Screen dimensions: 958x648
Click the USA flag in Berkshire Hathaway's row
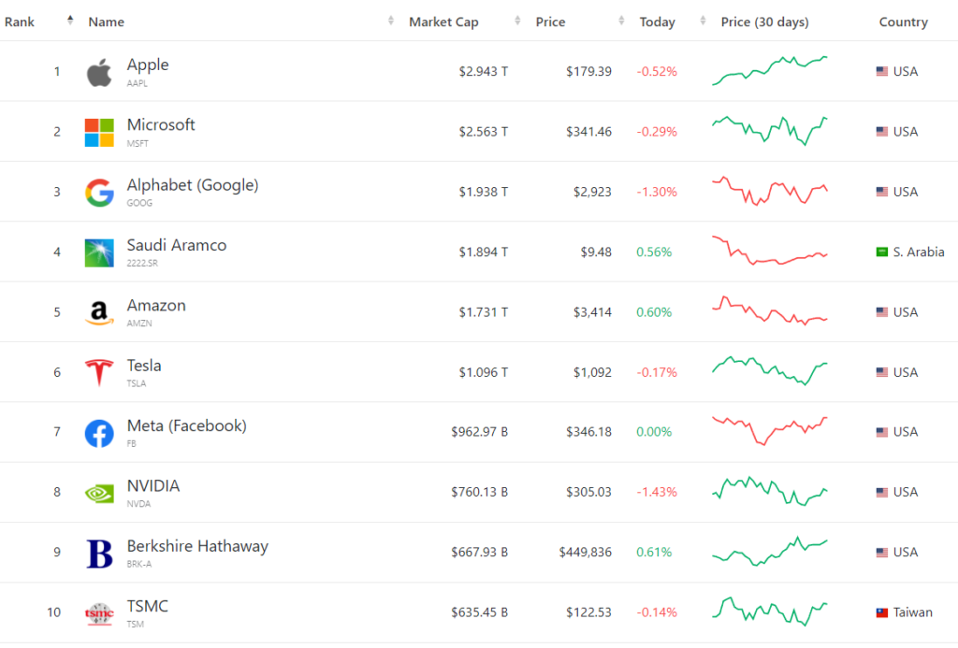[x=881, y=552]
